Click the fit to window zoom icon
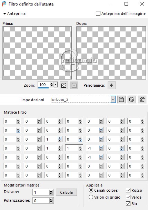This screenshot has width=148, height=210. (x=64, y=85)
